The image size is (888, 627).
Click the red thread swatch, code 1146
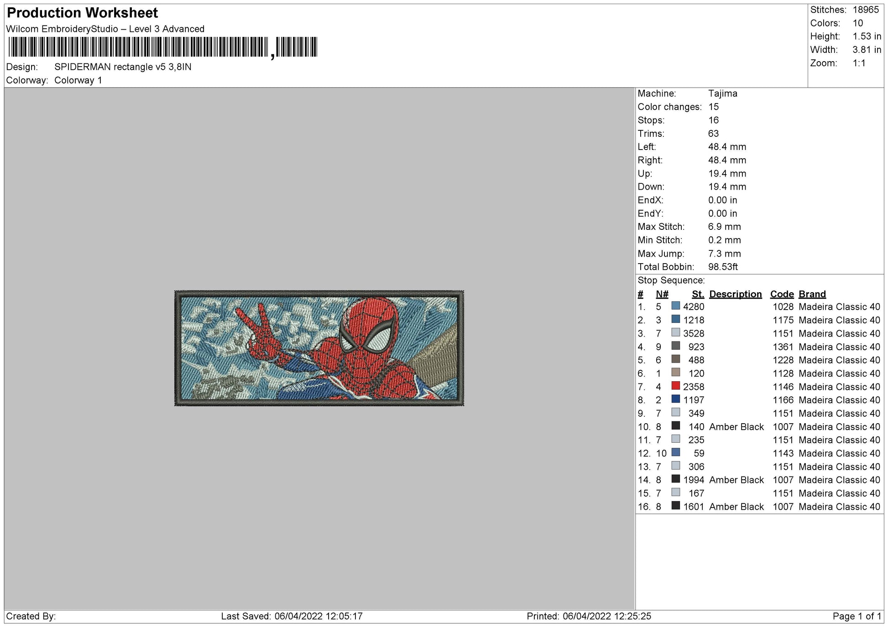point(675,386)
